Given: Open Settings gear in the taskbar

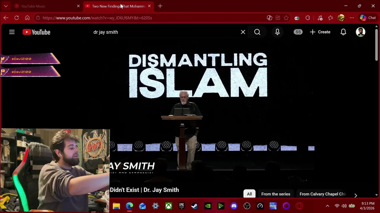Looking at the screenshot, I should (x=156, y=206).
